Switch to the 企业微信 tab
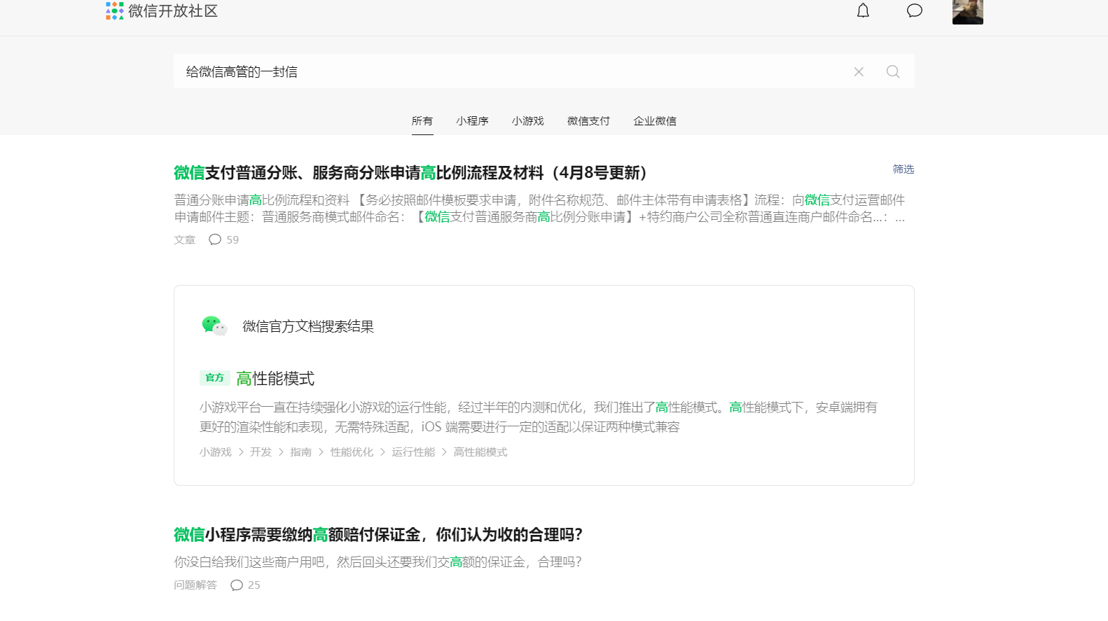Viewport: 1108px width, 621px height. click(x=655, y=121)
